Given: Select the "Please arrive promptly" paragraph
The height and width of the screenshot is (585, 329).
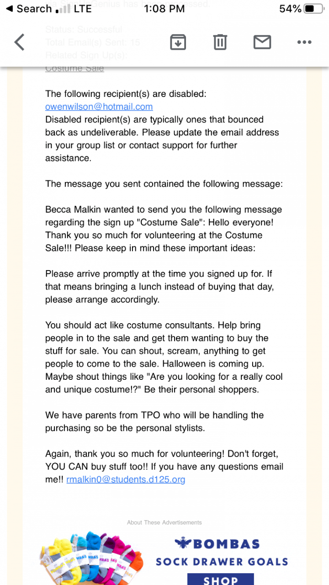Looking at the screenshot, I should tap(159, 287).
